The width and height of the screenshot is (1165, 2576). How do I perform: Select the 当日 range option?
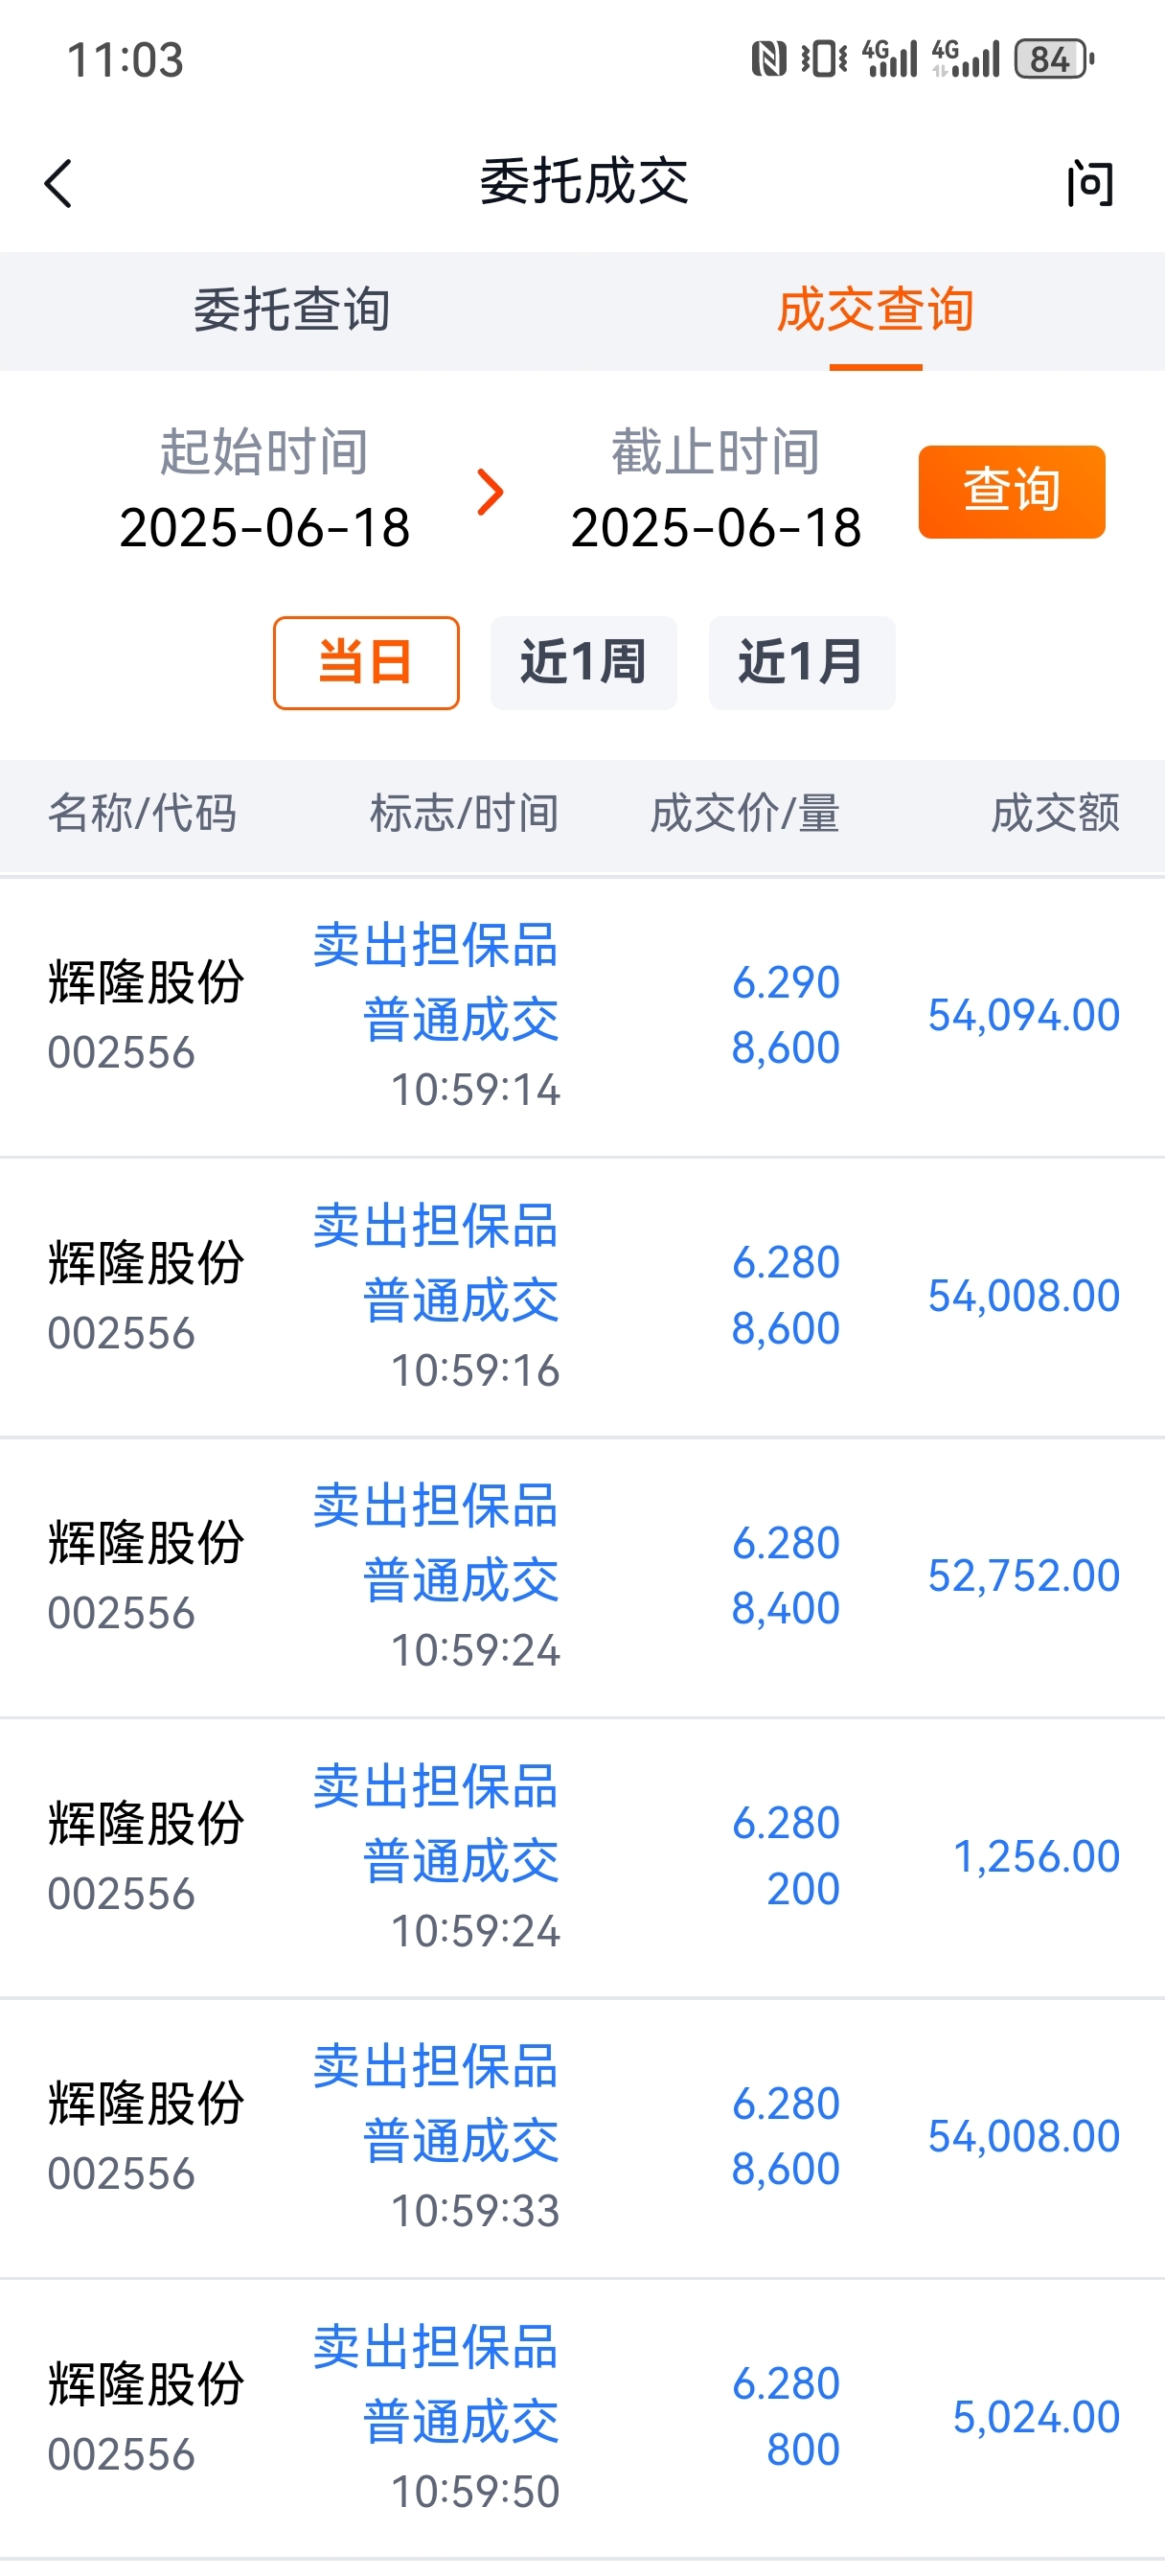click(366, 663)
